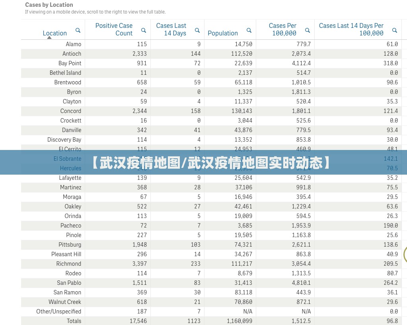Click the Totals row label

tap(74, 321)
